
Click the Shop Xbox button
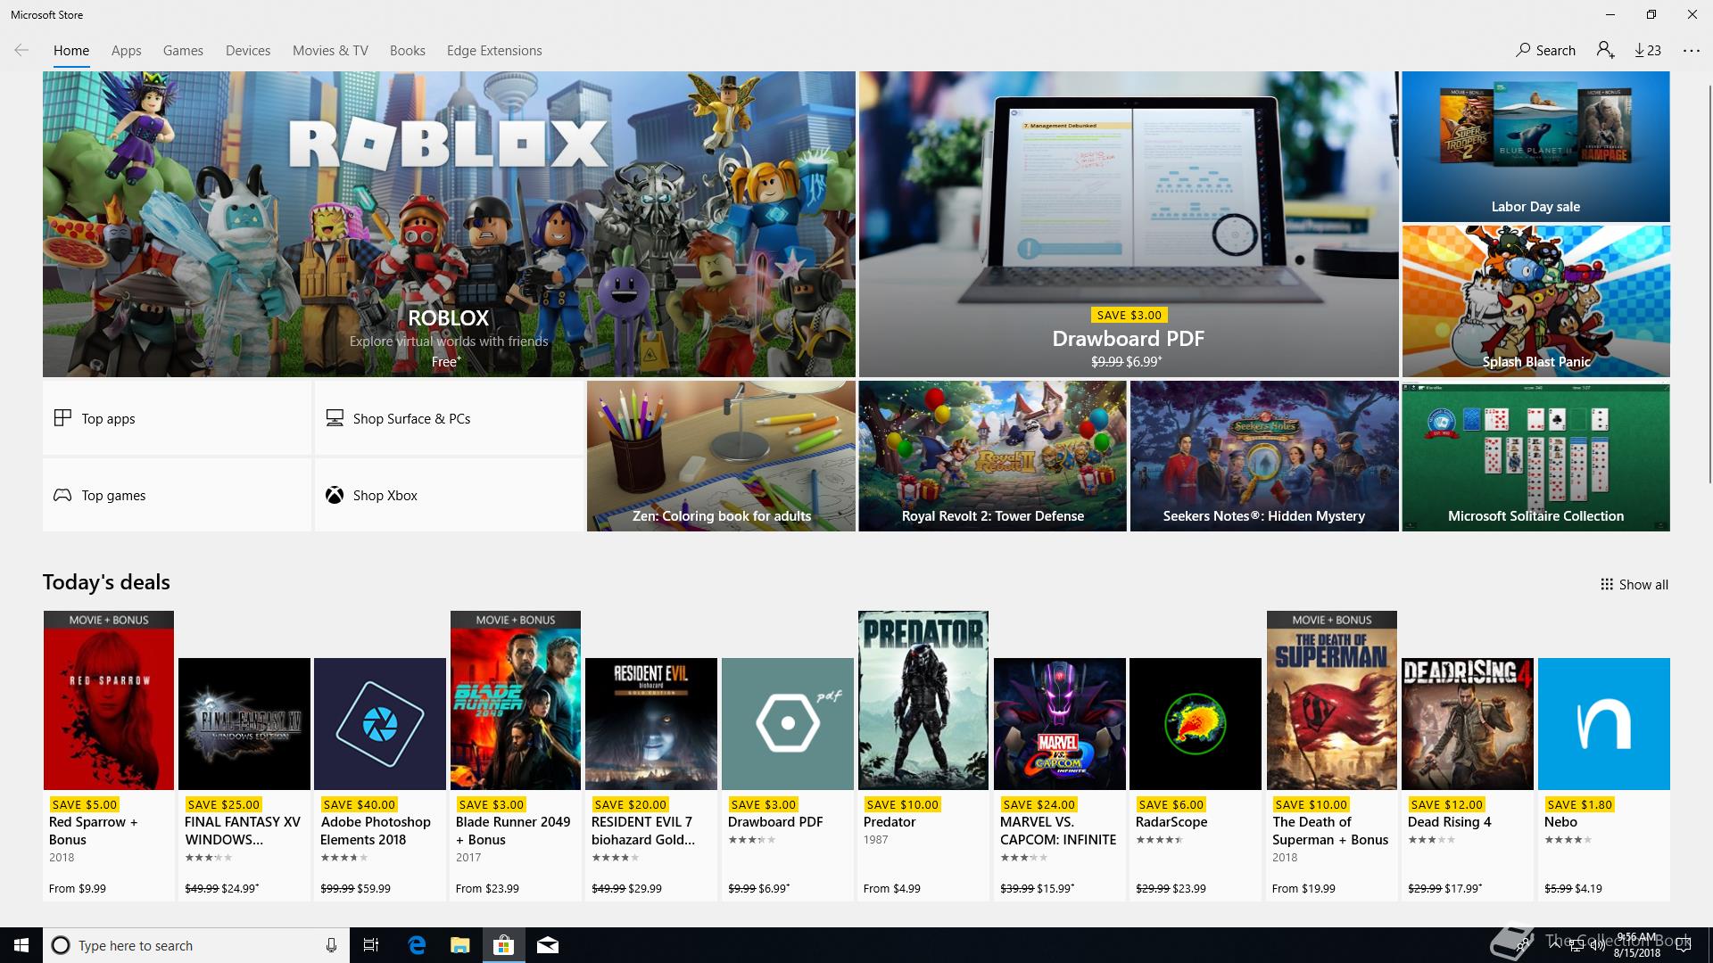click(x=449, y=495)
